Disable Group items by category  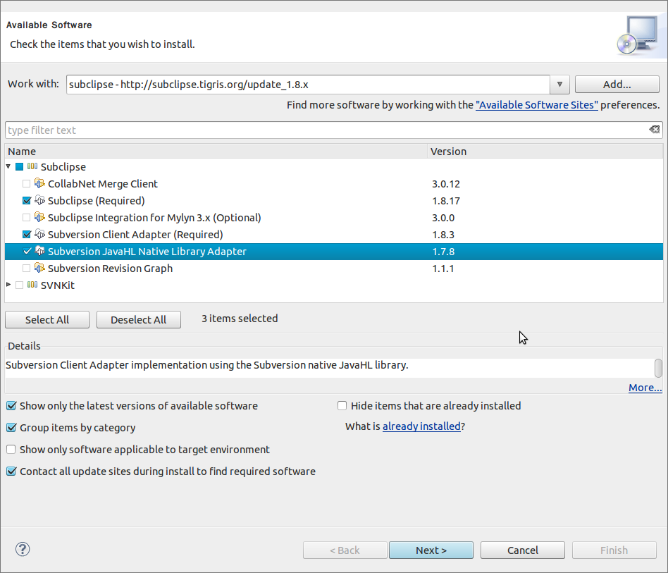pyautogui.click(x=11, y=427)
